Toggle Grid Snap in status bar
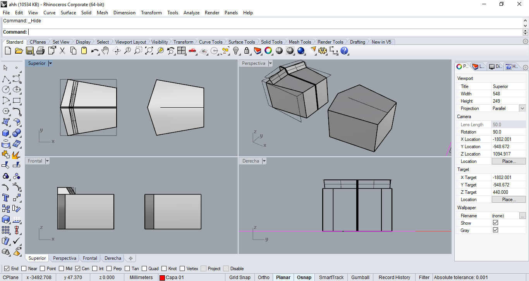The image size is (529, 281). click(240, 277)
